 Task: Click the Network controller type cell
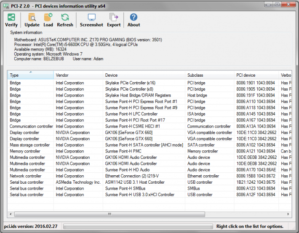[26, 176]
